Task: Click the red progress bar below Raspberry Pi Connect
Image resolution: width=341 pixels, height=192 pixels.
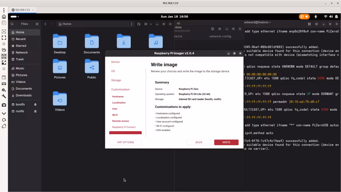Action: 125,133
